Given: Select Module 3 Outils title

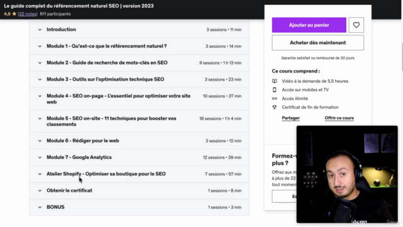Looking at the screenshot, I should (x=105, y=79).
